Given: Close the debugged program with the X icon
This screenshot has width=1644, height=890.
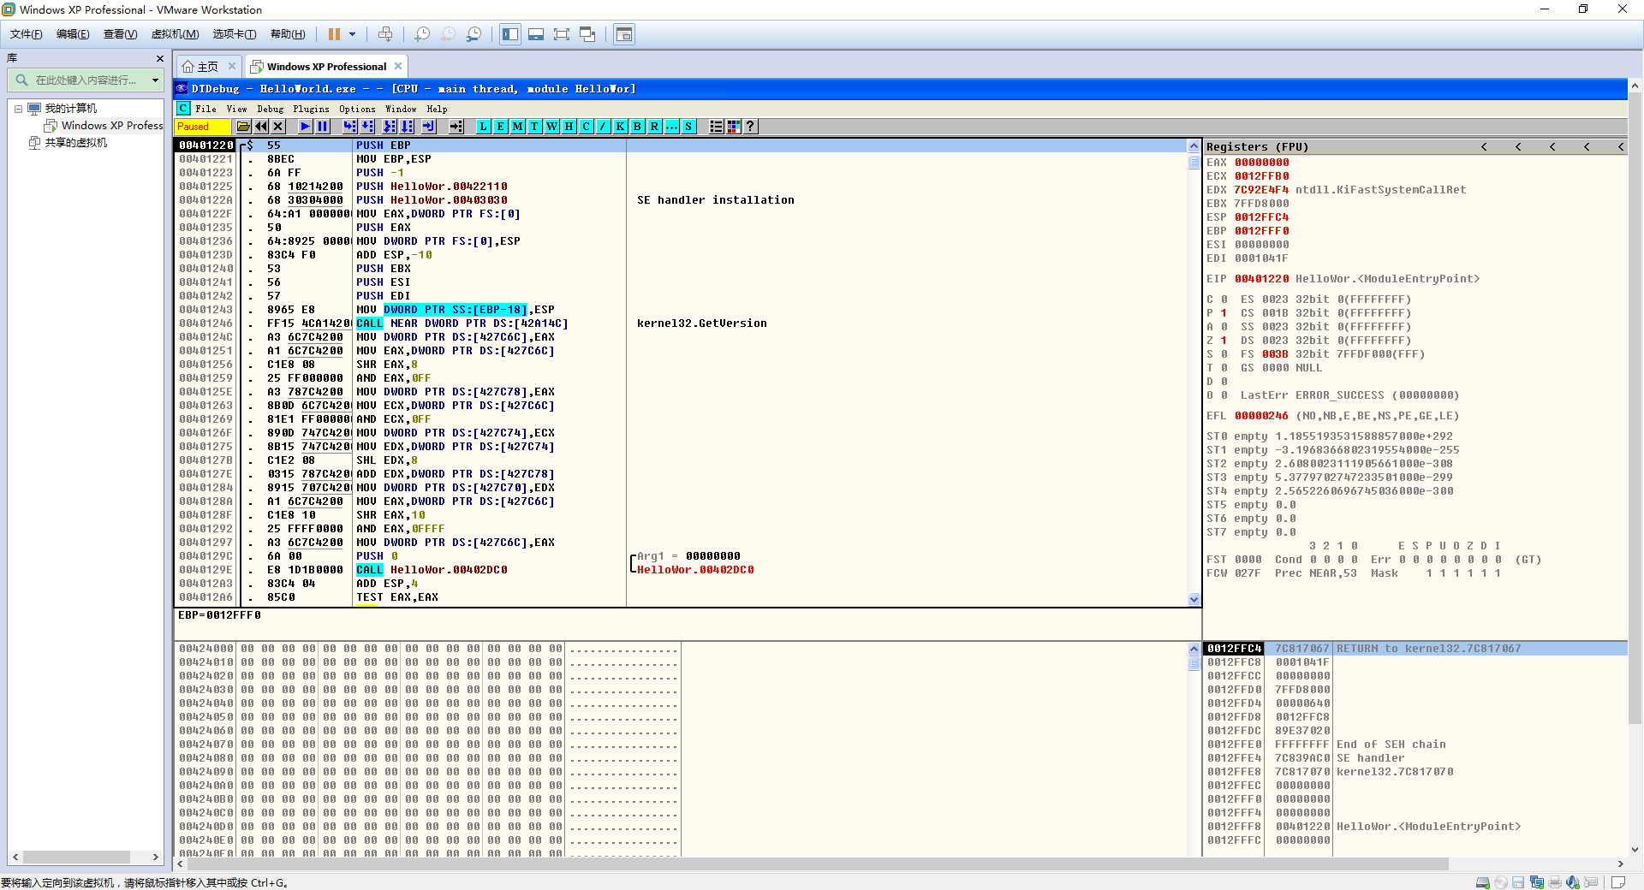Looking at the screenshot, I should (278, 127).
